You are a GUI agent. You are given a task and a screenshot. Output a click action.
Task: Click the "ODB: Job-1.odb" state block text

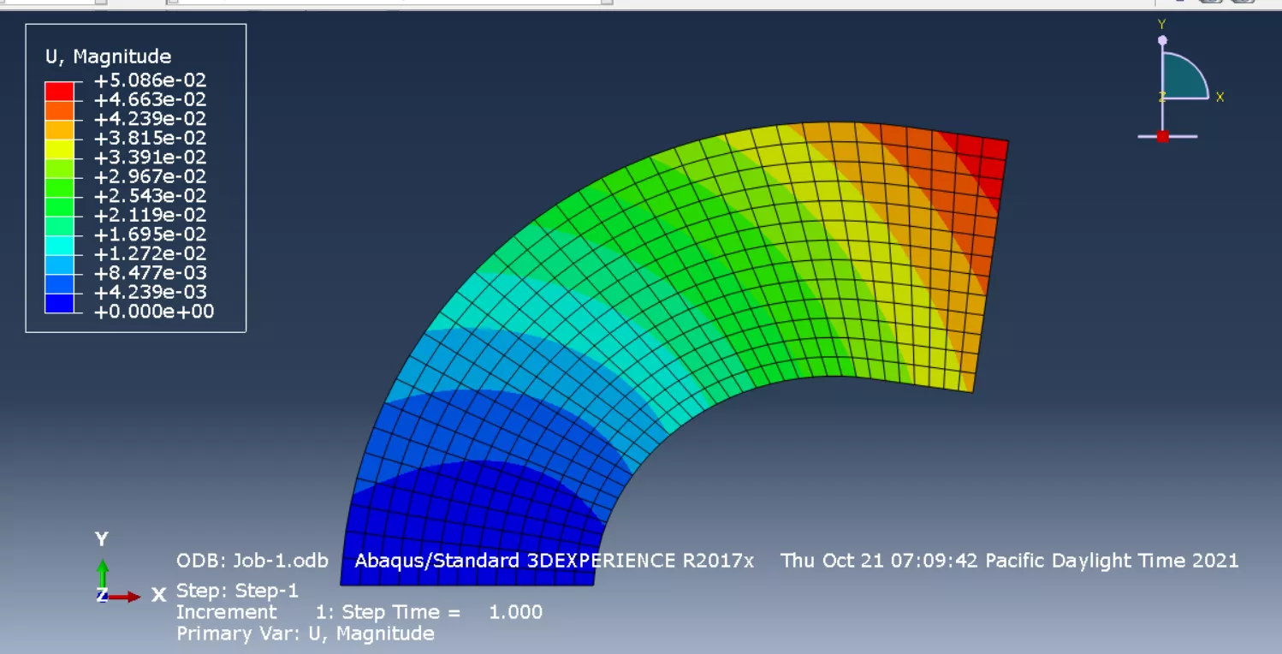[252, 561]
